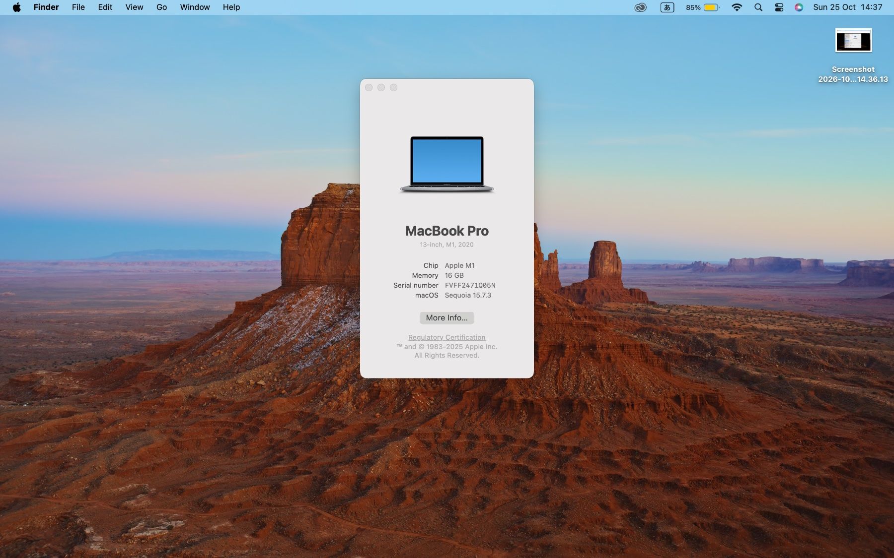
Task: Click the MacBook Pro laptop image
Action: [447, 164]
